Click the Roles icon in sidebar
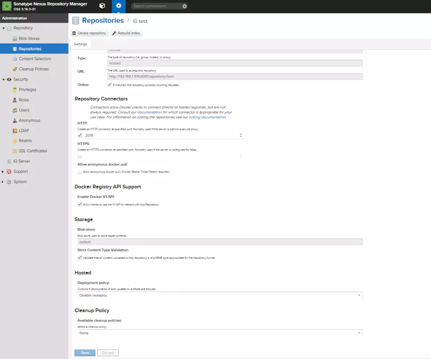This screenshot has height=359, width=431. (15, 100)
